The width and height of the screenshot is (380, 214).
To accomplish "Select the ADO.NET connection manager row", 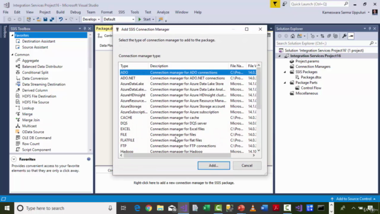I will point(188,78).
